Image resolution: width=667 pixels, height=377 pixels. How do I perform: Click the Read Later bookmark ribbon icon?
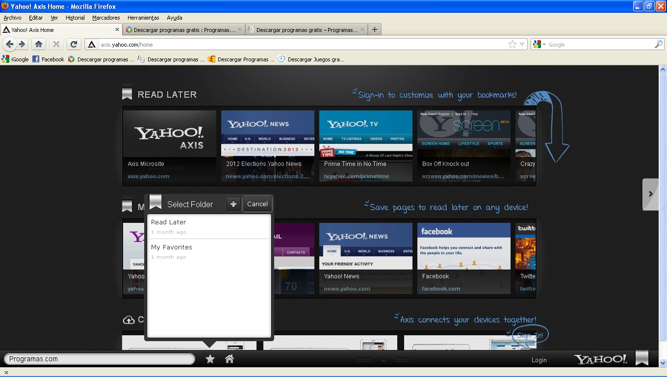click(127, 94)
